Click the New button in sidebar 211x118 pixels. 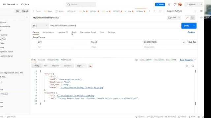(x=17, y=11)
